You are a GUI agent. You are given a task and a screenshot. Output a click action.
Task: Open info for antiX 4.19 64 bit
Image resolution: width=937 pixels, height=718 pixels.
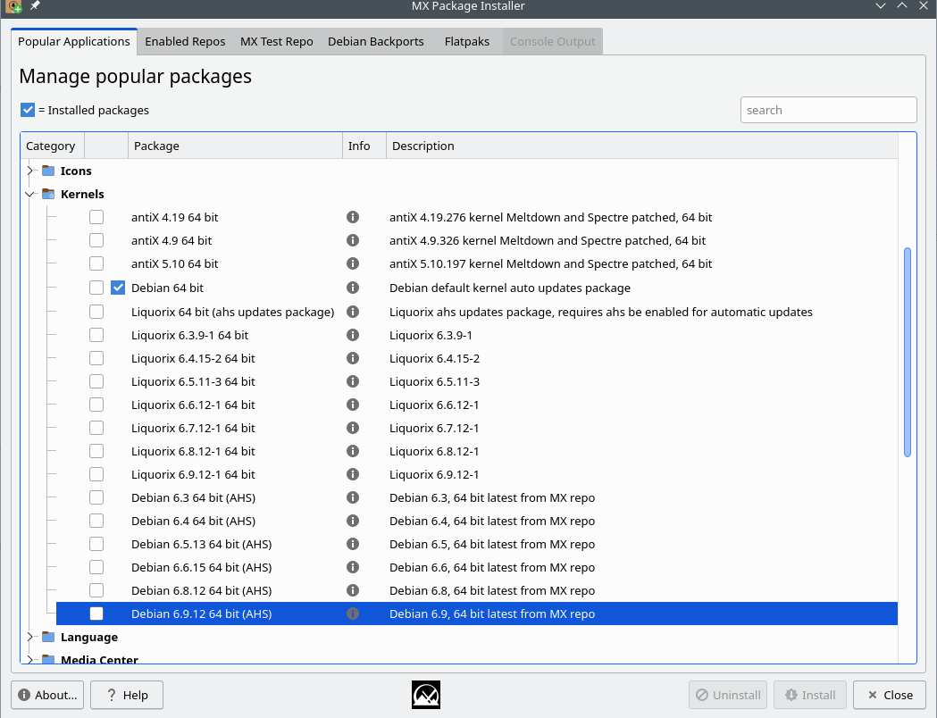353,217
